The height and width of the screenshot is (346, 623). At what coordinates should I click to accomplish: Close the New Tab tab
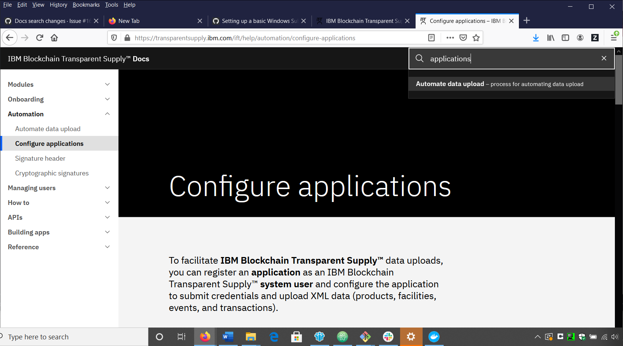(x=200, y=21)
